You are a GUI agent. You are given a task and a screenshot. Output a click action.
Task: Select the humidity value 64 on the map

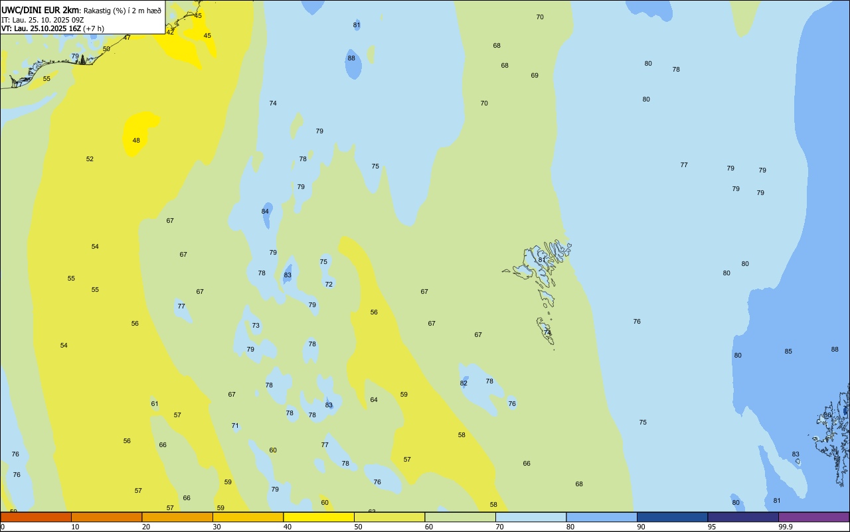pyautogui.click(x=374, y=400)
